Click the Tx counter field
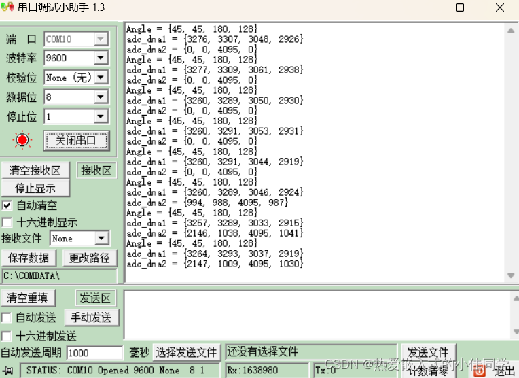Image resolution: width=519 pixels, height=378 pixels. (x=356, y=370)
